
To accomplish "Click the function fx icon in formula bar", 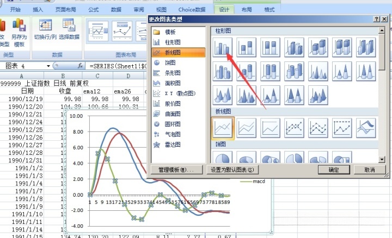I will [x=80, y=66].
